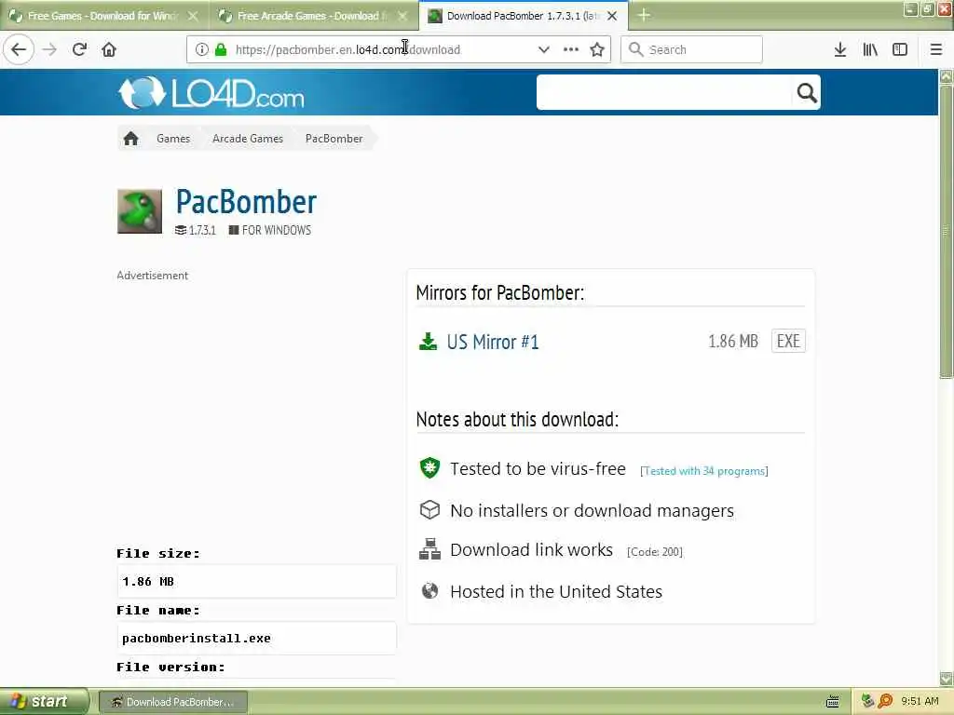
Task: Click the Firefox Search input box
Action: point(691,49)
